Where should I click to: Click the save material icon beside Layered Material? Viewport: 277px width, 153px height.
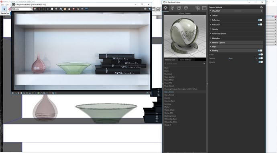261,7
